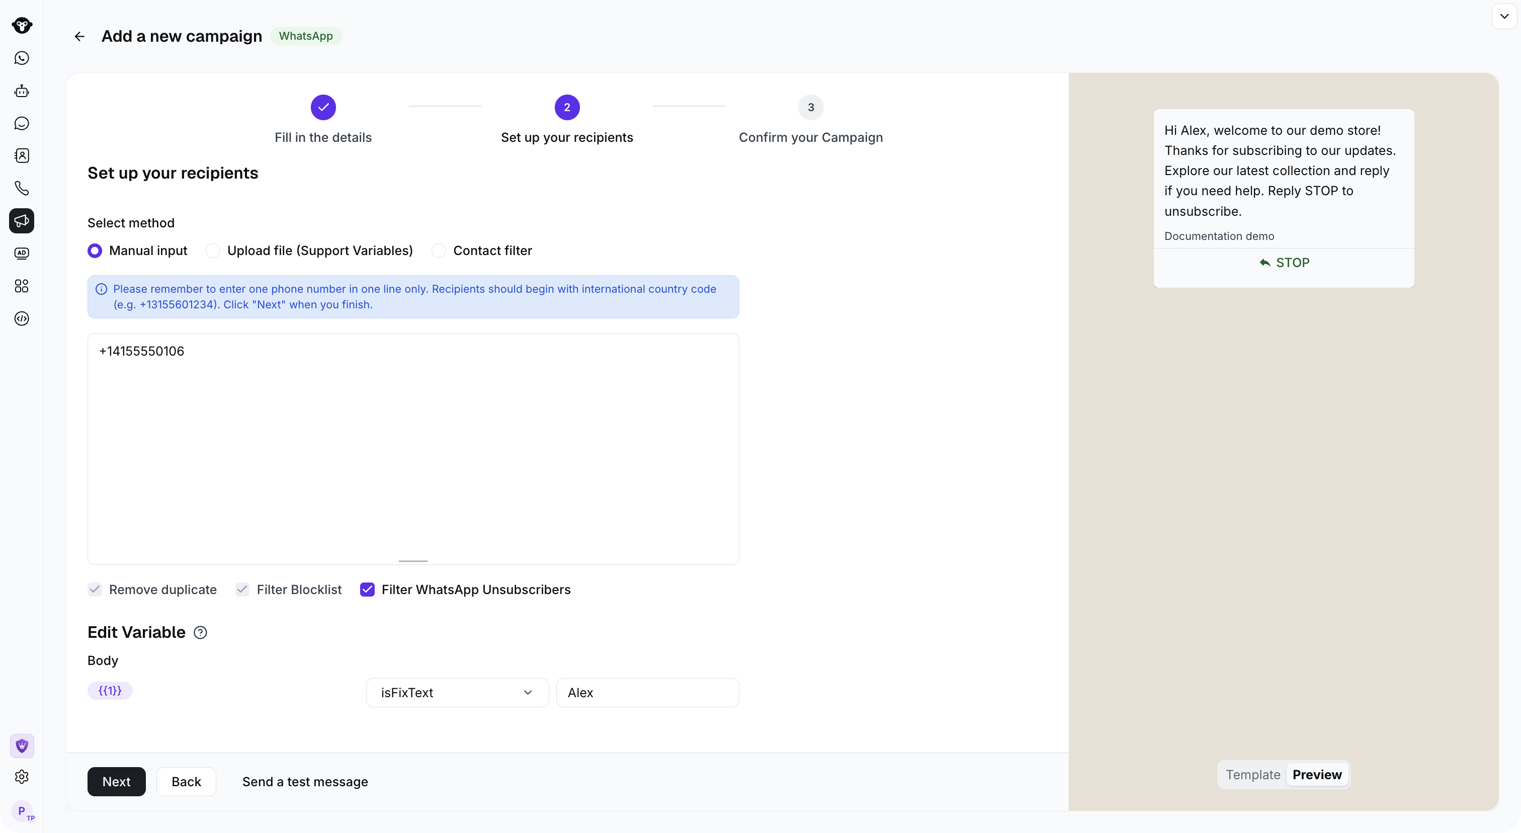Toggle the Filter Blocklist checkbox

tap(242, 590)
